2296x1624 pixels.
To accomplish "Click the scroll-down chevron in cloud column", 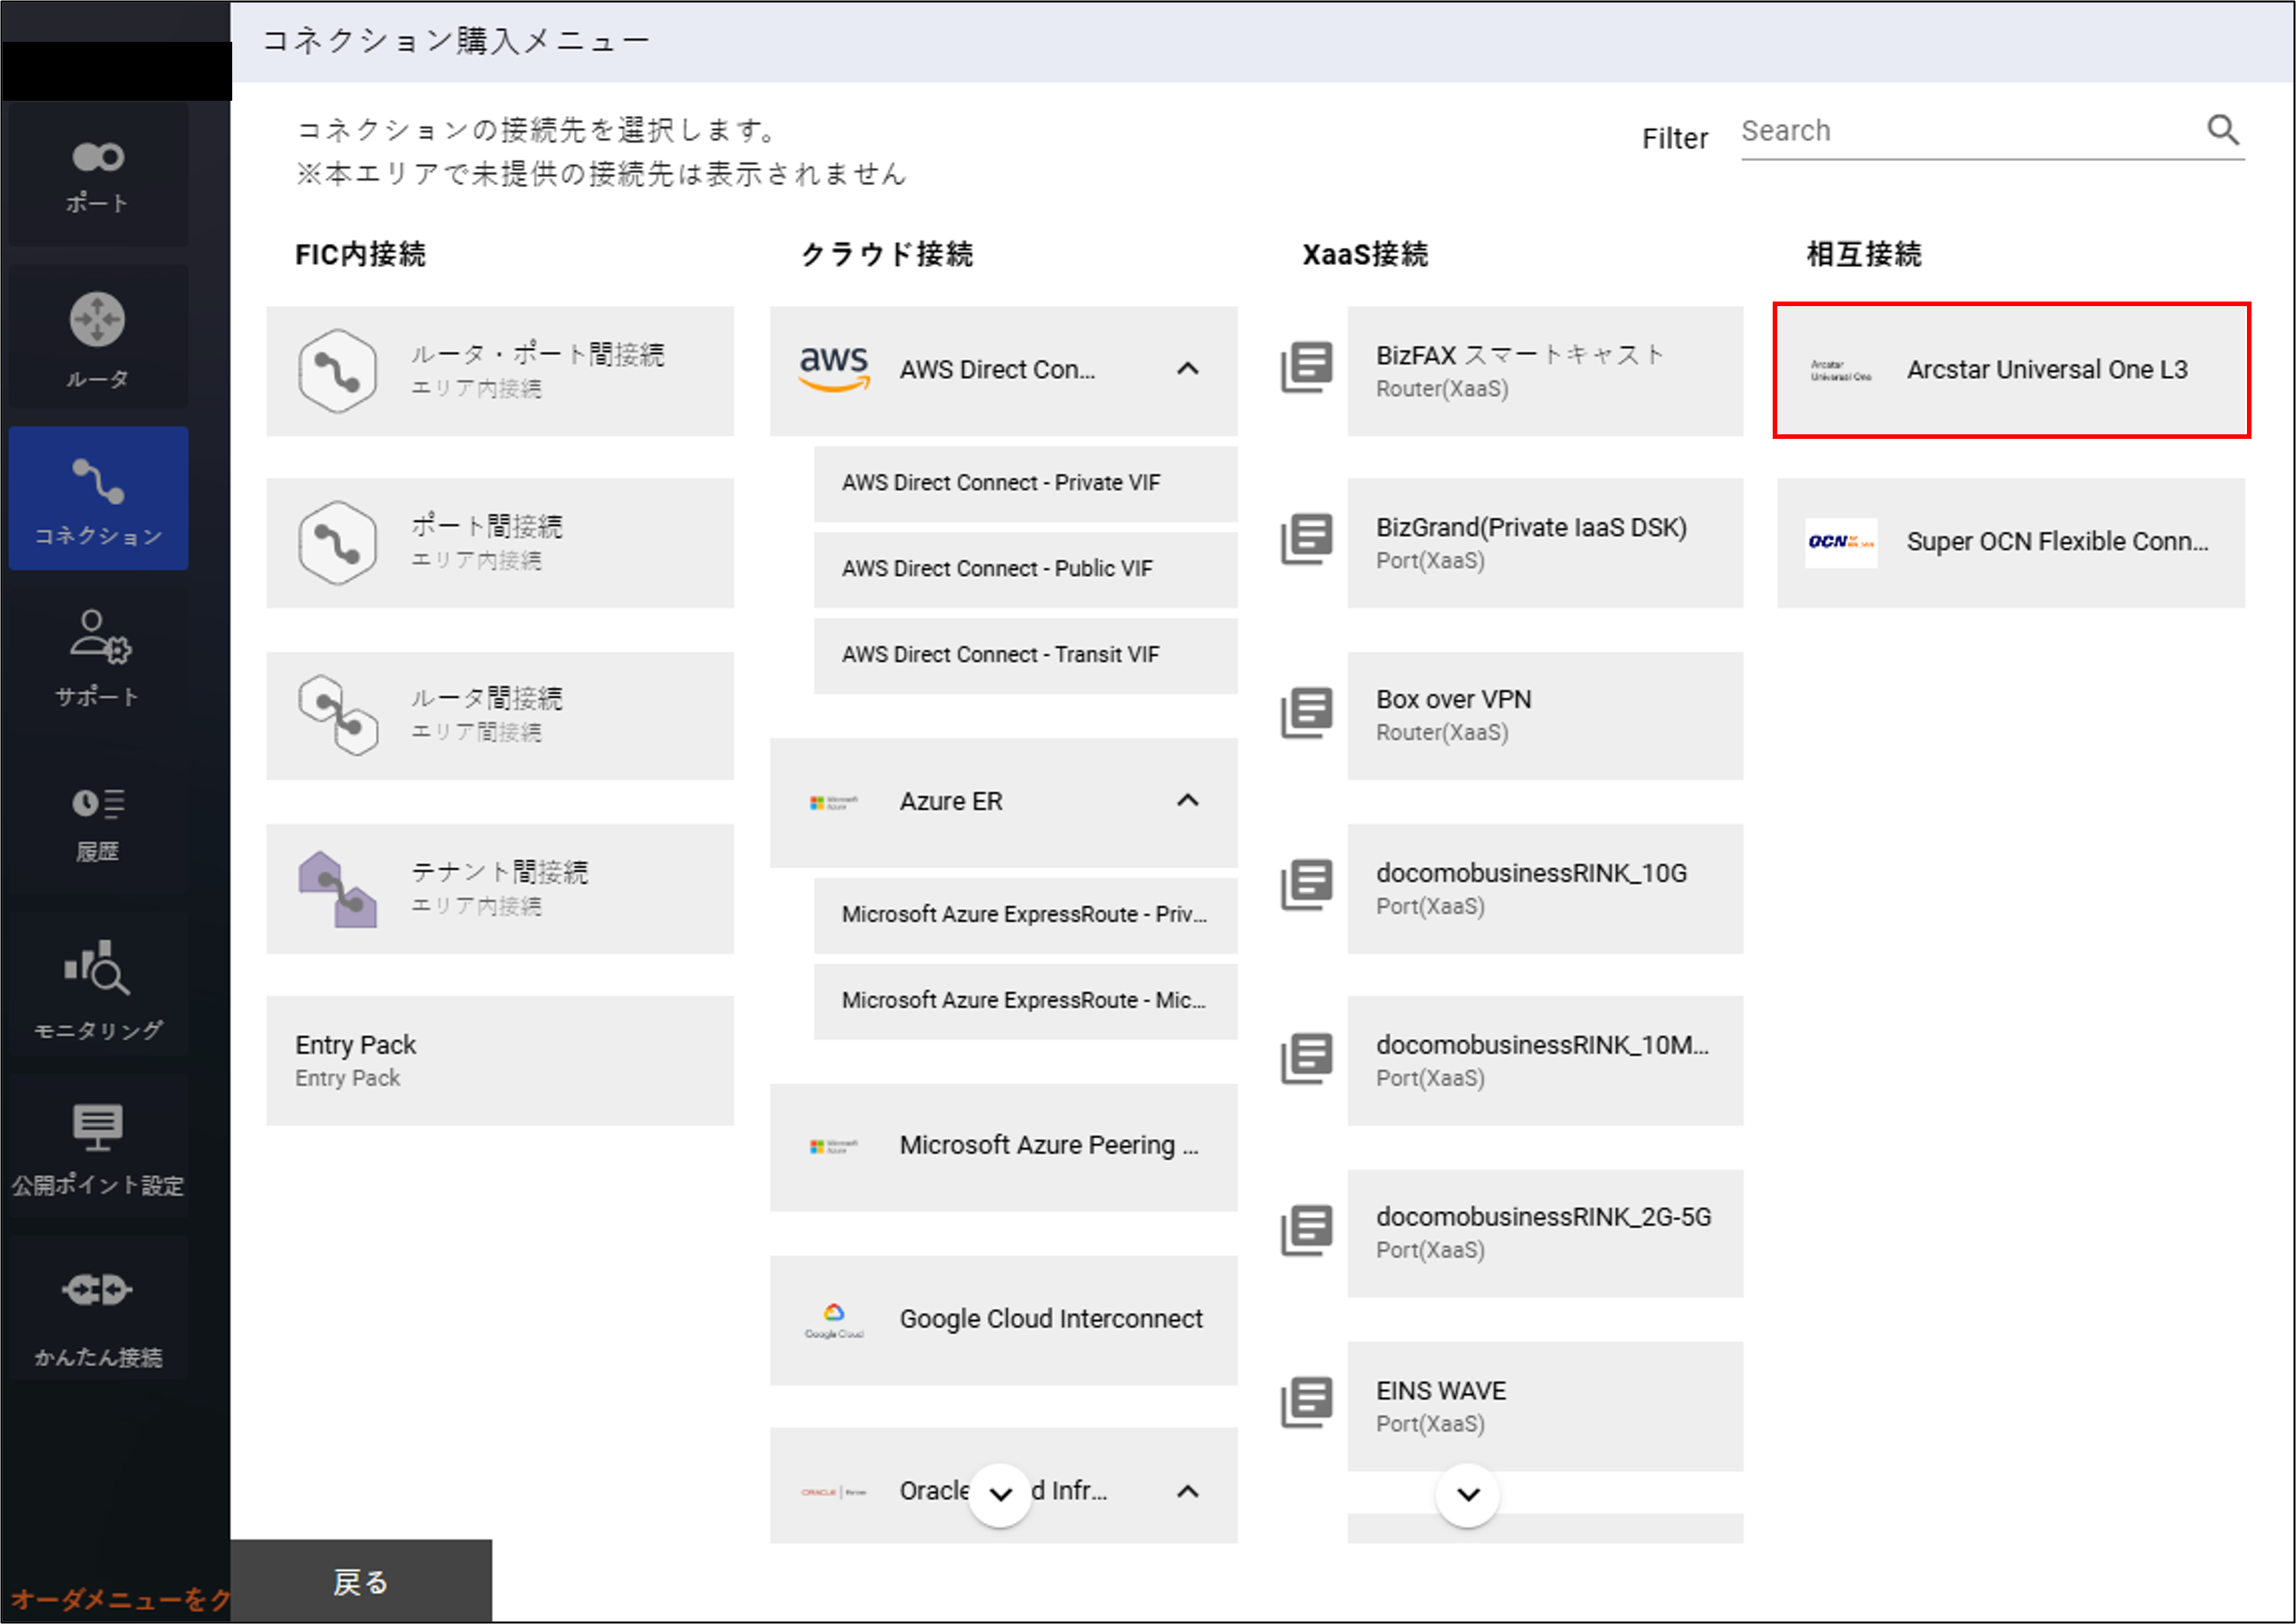I will click(x=1000, y=1495).
